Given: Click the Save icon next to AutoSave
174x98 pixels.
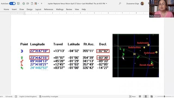Looking at the screenshot, I should [18, 4].
